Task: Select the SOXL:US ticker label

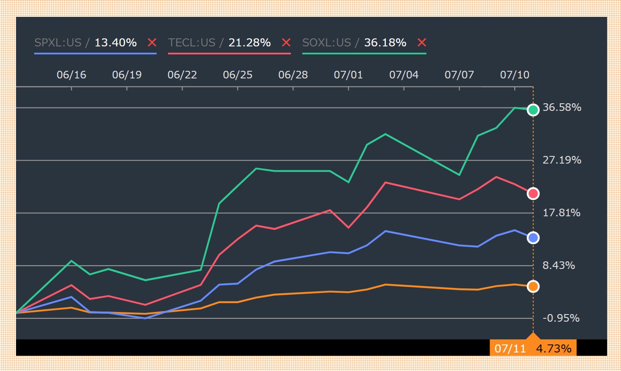Action: click(x=326, y=43)
